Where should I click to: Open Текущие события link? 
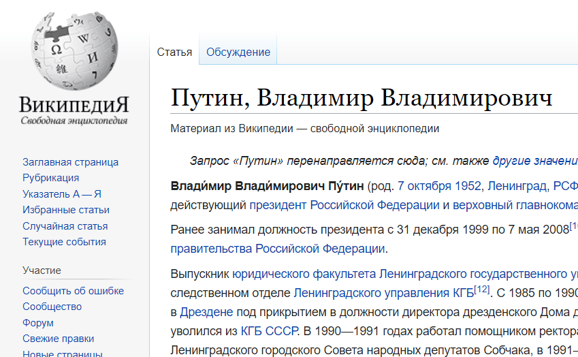point(64,242)
